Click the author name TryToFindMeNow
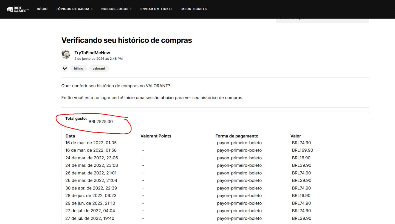Image resolution: width=395 pixels, height=224 pixels. (92, 53)
